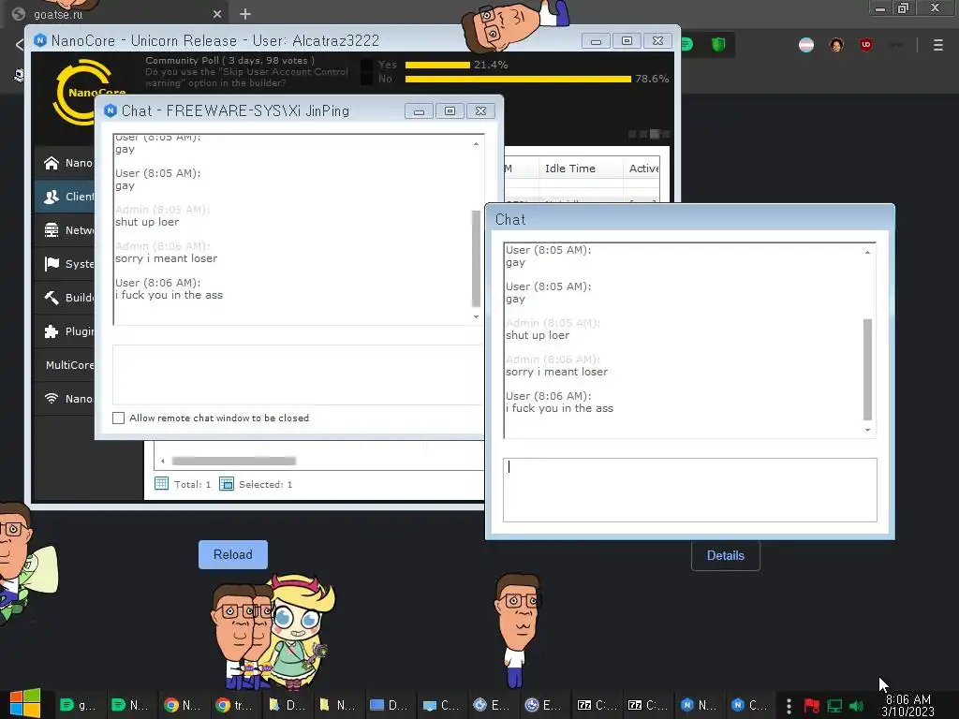Open the Windows Start menu
The width and height of the screenshot is (959, 719).
pyautogui.click(x=24, y=704)
